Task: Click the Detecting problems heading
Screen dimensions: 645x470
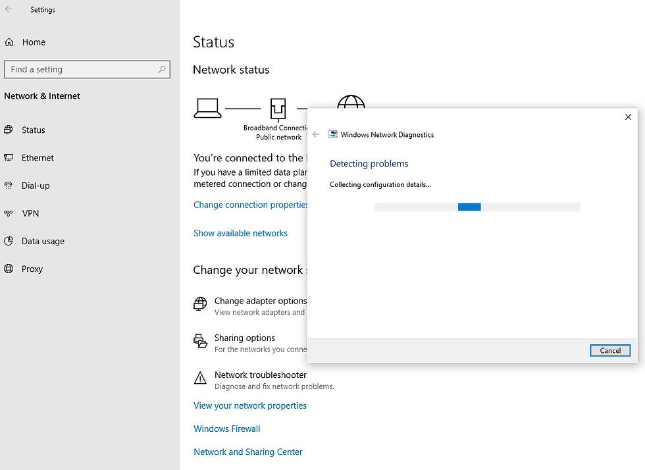Action: [x=369, y=163]
